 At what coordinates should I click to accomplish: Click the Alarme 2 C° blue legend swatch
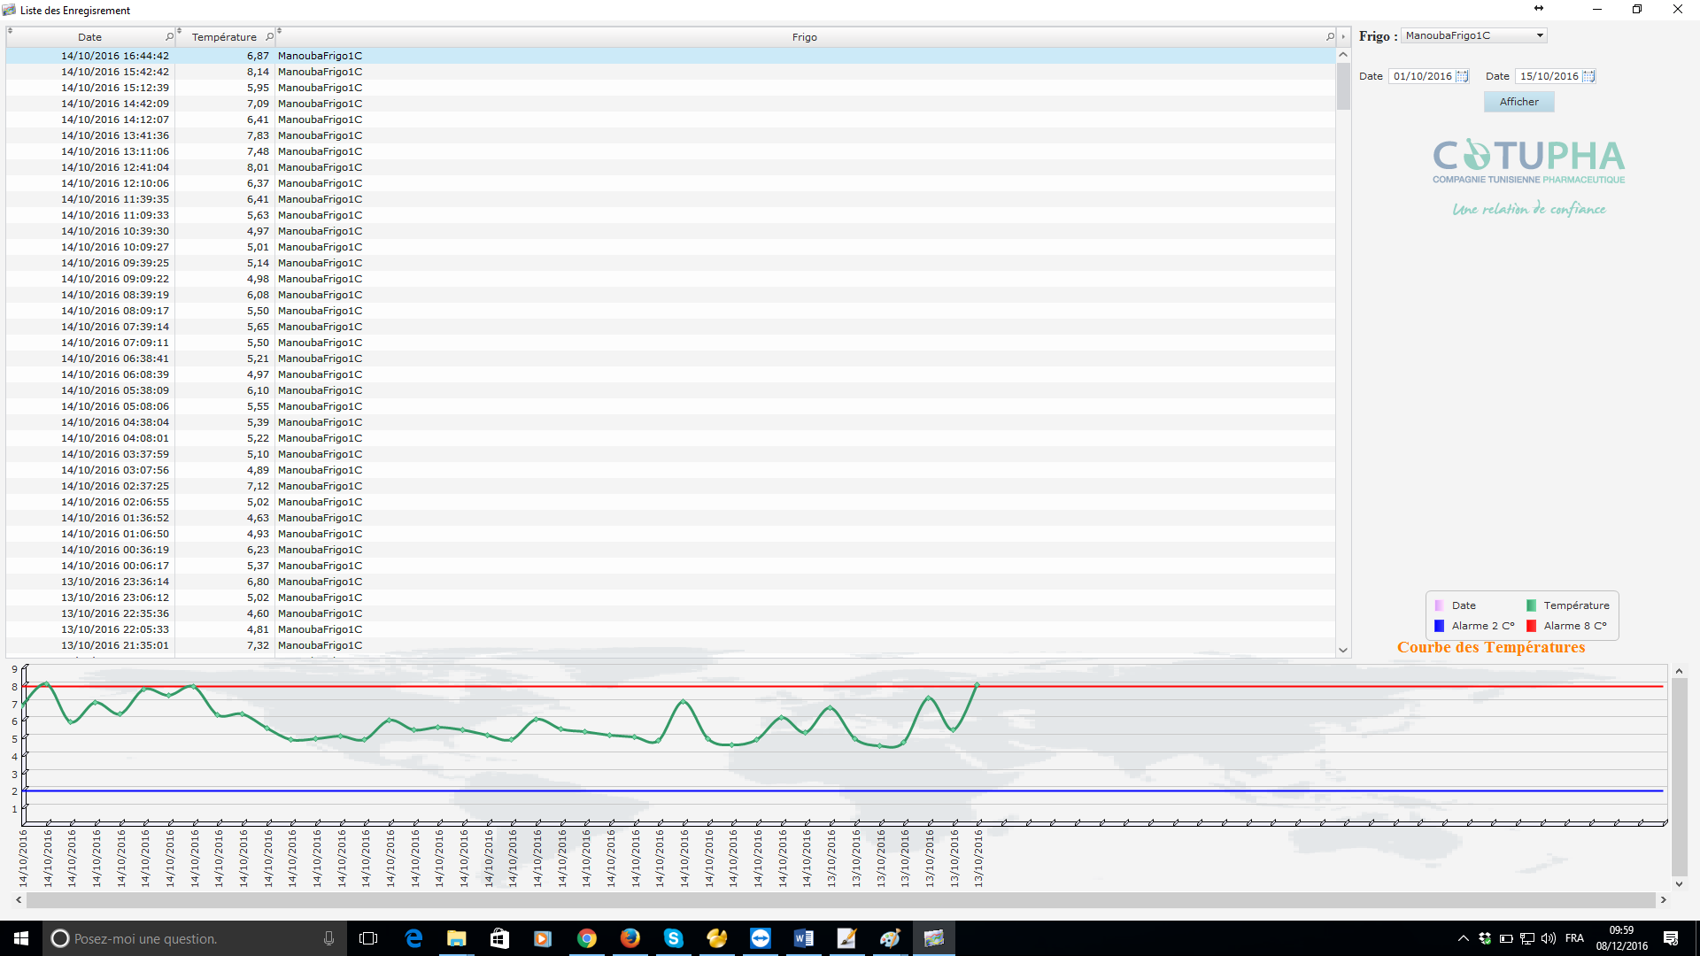1439,626
